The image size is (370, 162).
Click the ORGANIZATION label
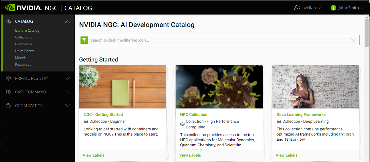click(29, 106)
